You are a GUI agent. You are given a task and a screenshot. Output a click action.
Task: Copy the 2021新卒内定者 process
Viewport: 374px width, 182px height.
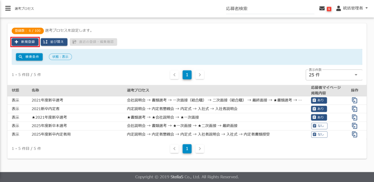click(354, 109)
